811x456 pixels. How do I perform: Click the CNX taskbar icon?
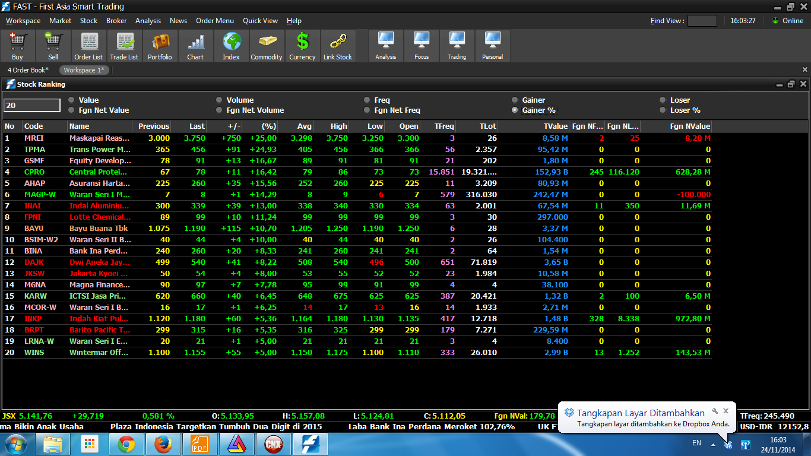[273, 444]
